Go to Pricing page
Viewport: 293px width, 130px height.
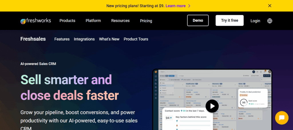point(146,21)
